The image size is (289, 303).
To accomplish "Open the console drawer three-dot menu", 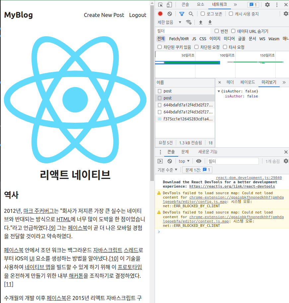I will pyautogui.click(x=160, y=152).
